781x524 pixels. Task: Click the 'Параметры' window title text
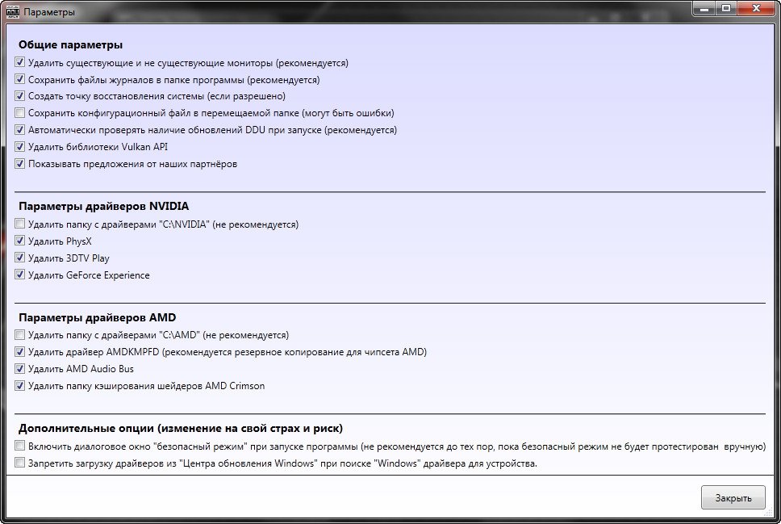pos(49,12)
